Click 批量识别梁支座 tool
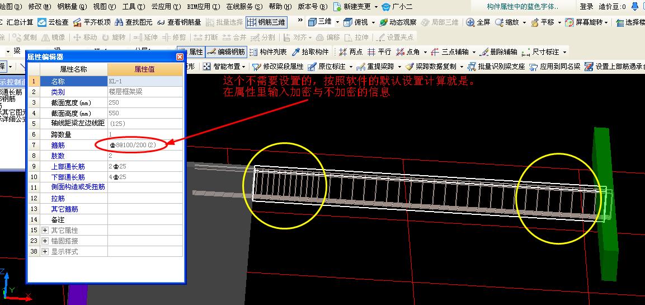The image size is (645, 305). [497, 66]
